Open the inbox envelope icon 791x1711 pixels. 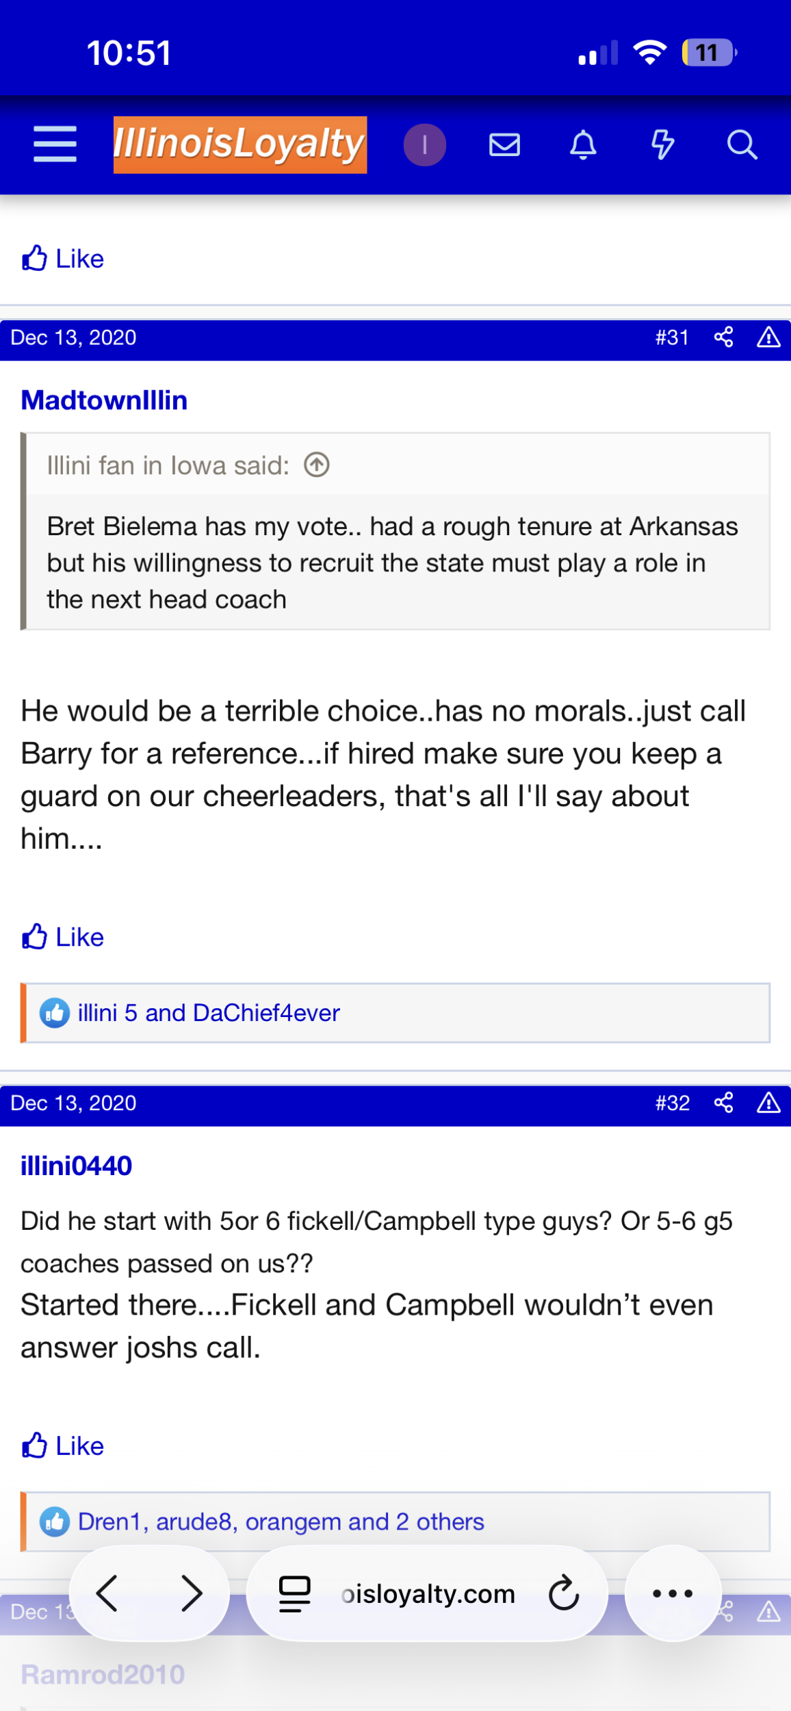pyautogui.click(x=504, y=144)
